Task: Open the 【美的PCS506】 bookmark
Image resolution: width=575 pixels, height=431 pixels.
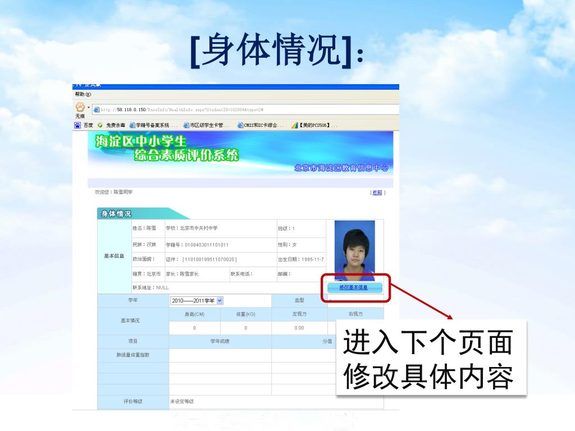Action: tap(314, 125)
